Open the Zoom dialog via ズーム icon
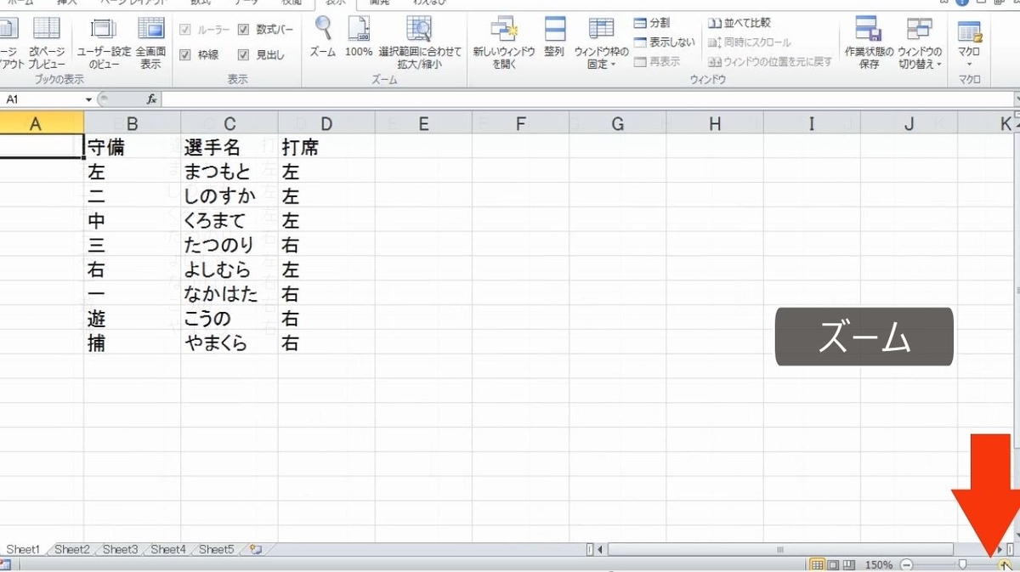Screen dimensions: 1020x572 322,38
